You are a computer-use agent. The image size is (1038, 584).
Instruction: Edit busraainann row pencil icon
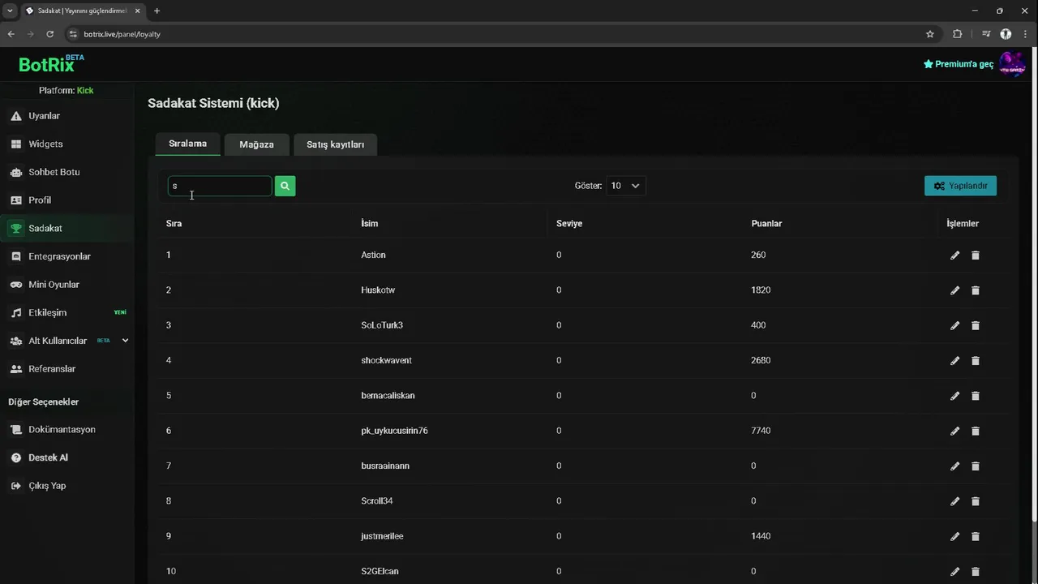954,466
